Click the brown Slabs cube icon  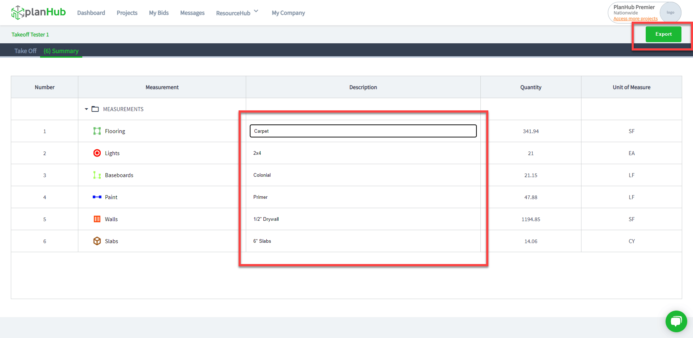click(97, 241)
